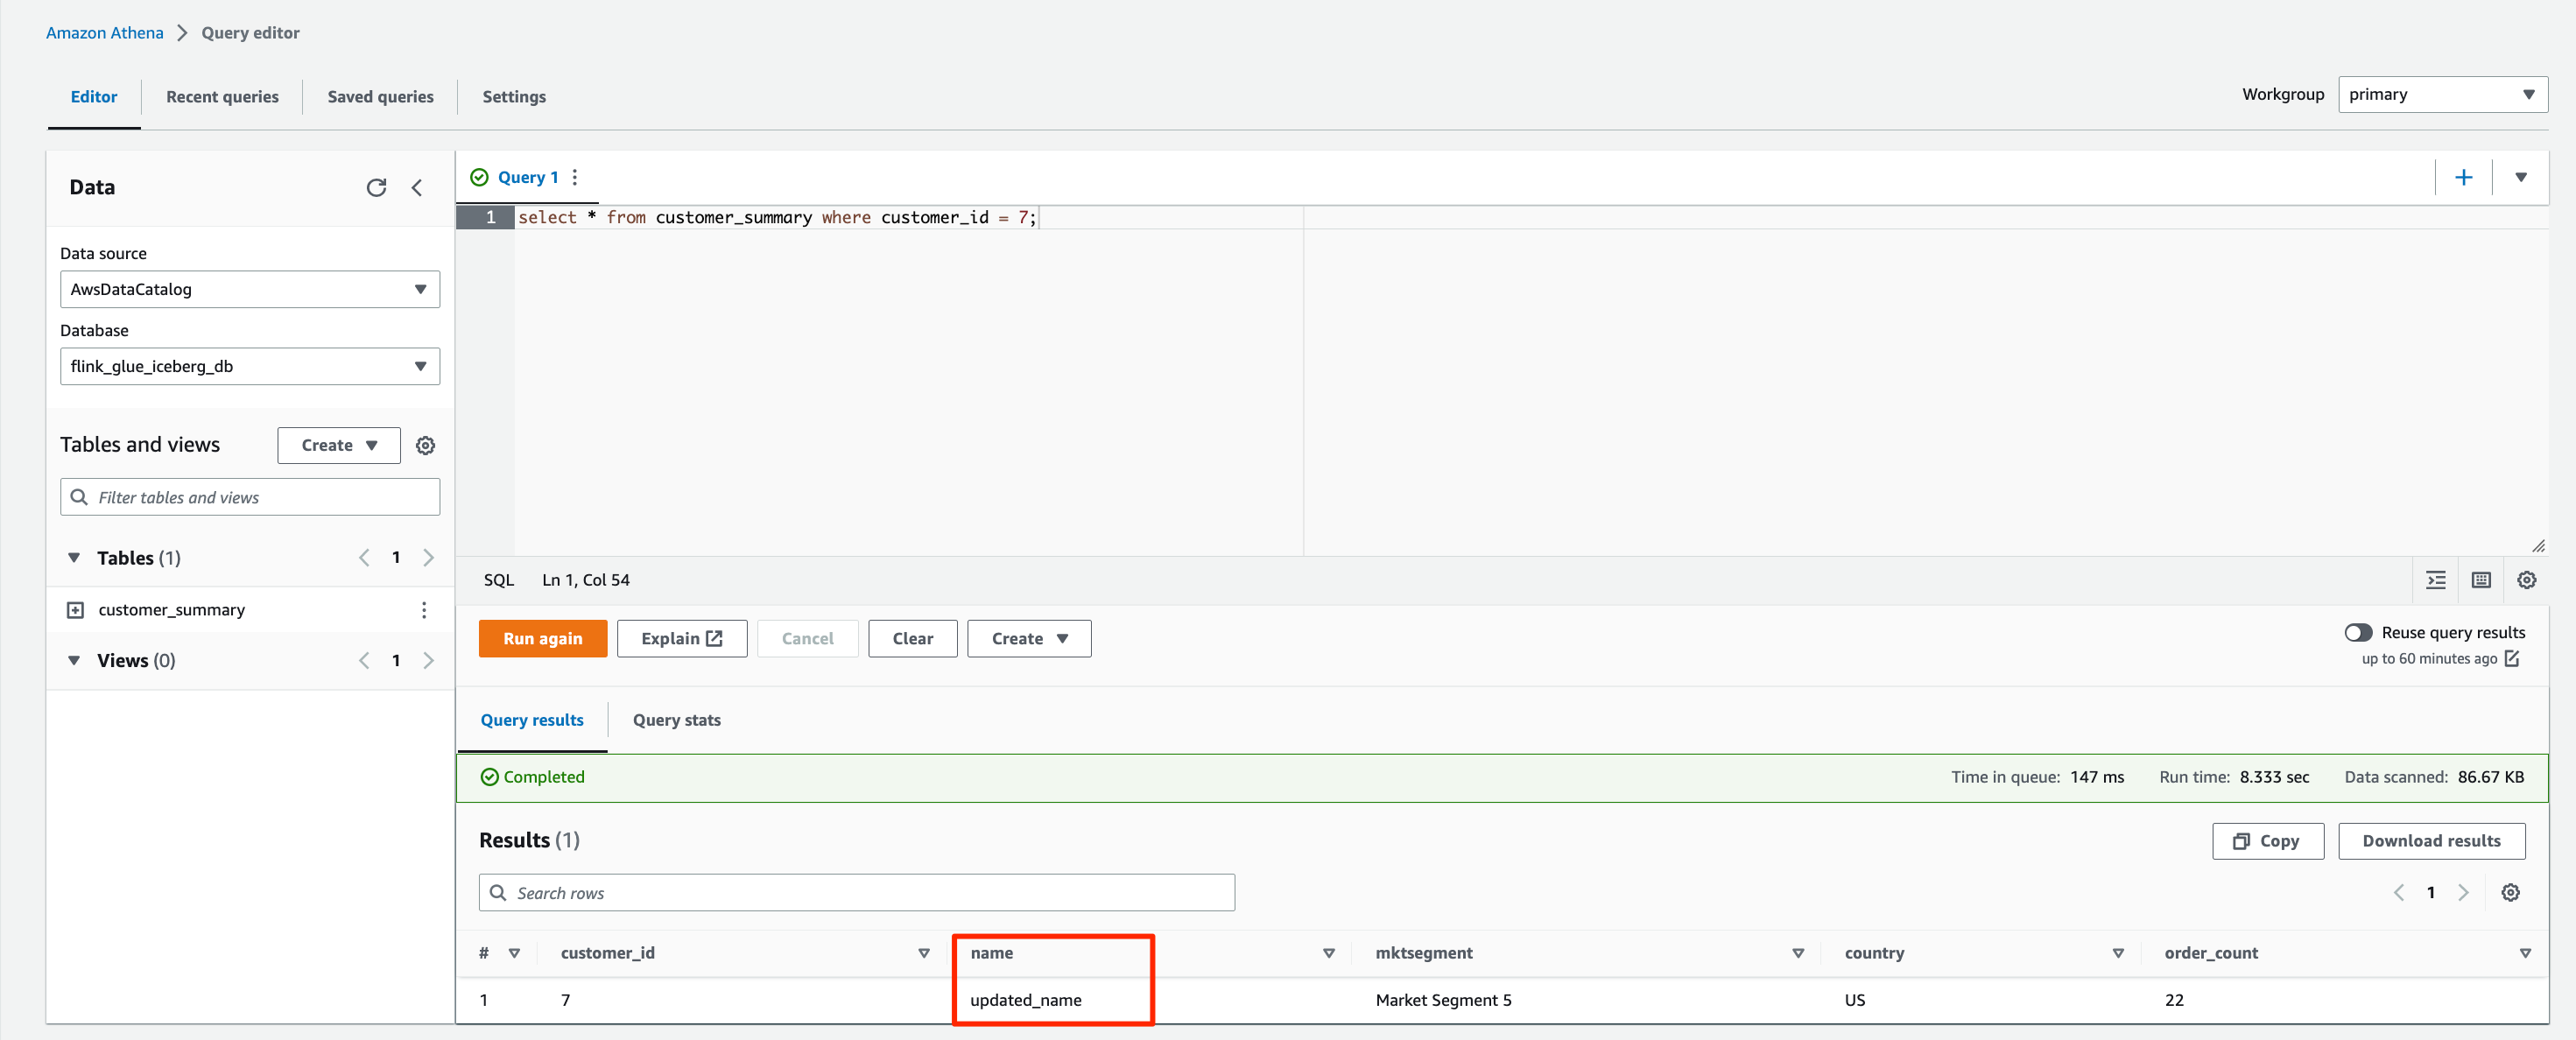Open results table preferences gear
Image resolution: width=2576 pixels, height=1040 pixels.
[2510, 893]
